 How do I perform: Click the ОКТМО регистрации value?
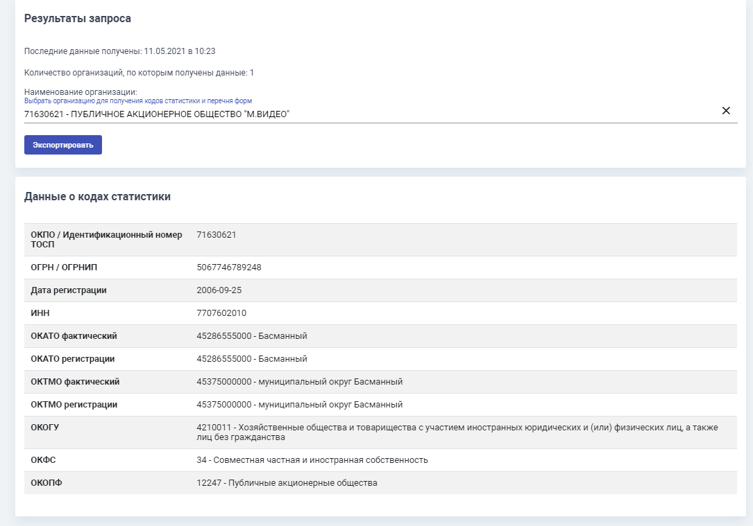pyautogui.click(x=300, y=405)
